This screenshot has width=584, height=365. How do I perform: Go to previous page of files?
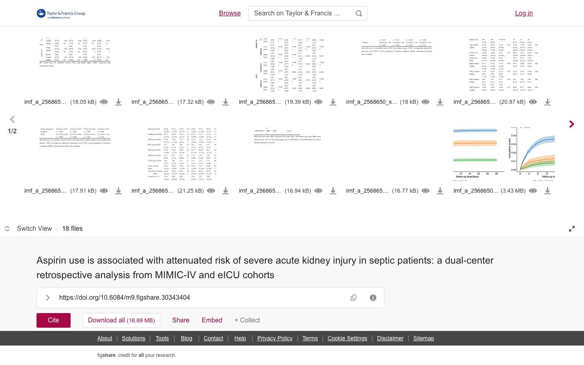[x=12, y=119]
